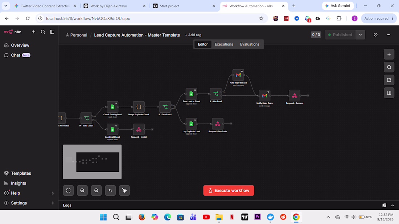Open the Respond - Duplicate node
This screenshot has width=399, height=224.
[218, 124]
